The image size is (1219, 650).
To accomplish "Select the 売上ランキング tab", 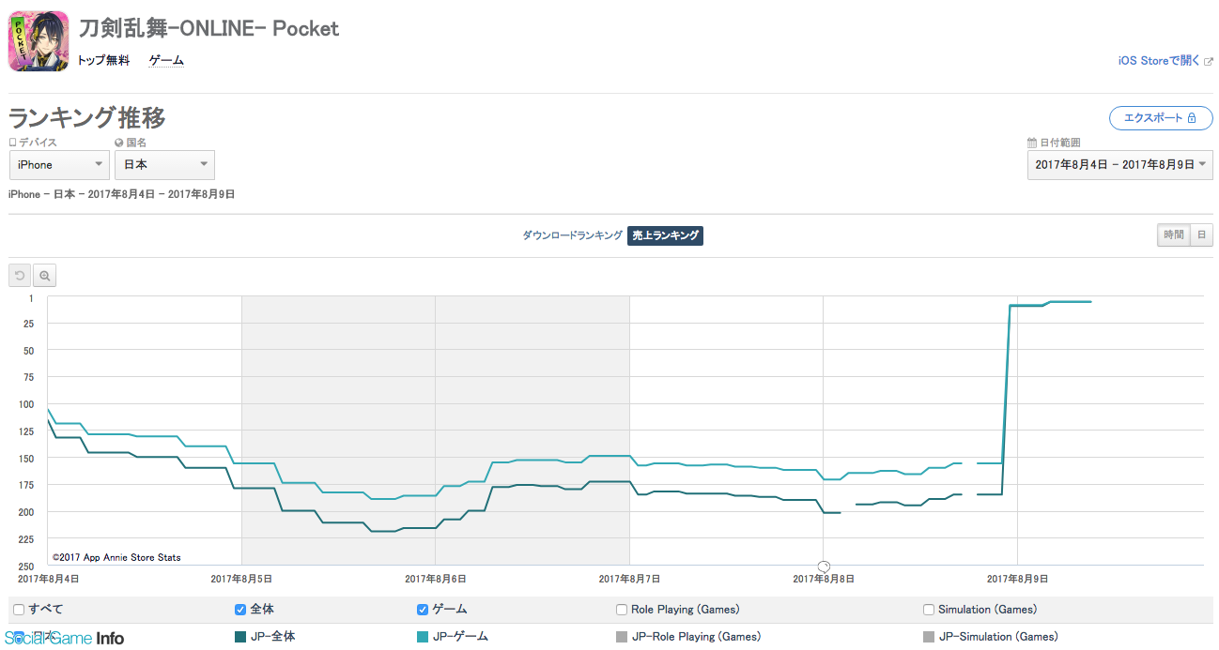I will pos(665,235).
